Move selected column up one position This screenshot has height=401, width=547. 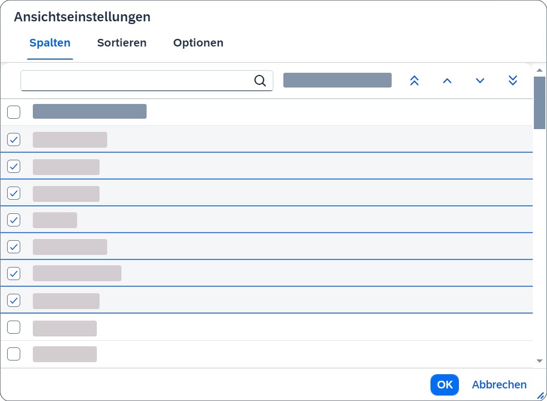click(x=447, y=81)
